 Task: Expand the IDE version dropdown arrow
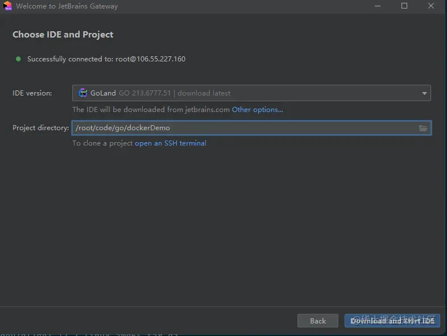coord(424,93)
